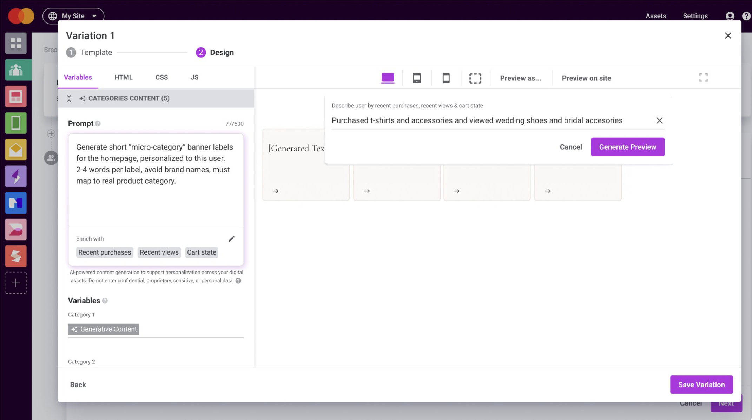Open the Preview as... menu
The width and height of the screenshot is (752, 420).
(x=520, y=78)
